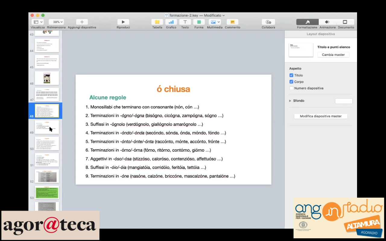Open the 38% zoom dropdown
The width and height of the screenshot is (386, 241).
[56, 22]
